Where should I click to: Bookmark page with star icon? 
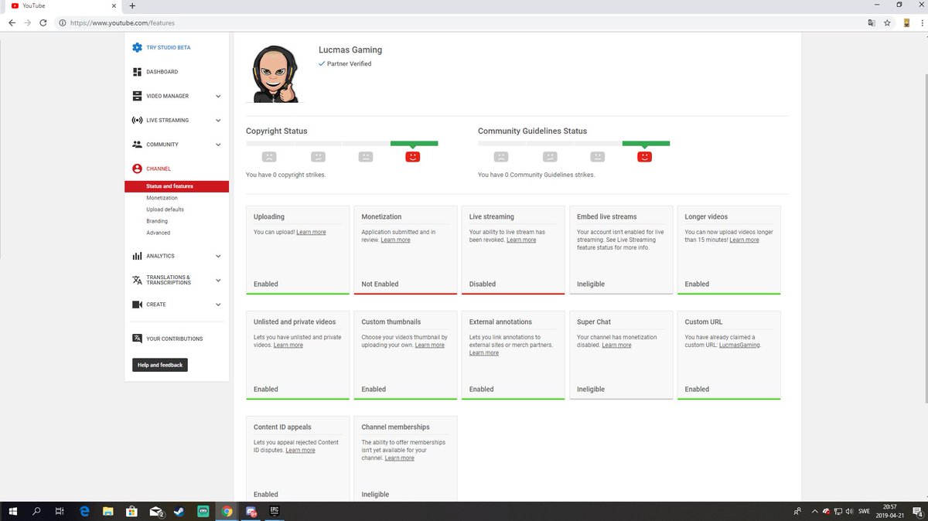[887, 23]
